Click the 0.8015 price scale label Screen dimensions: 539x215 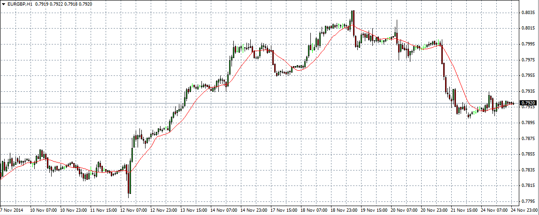(528, 28)
